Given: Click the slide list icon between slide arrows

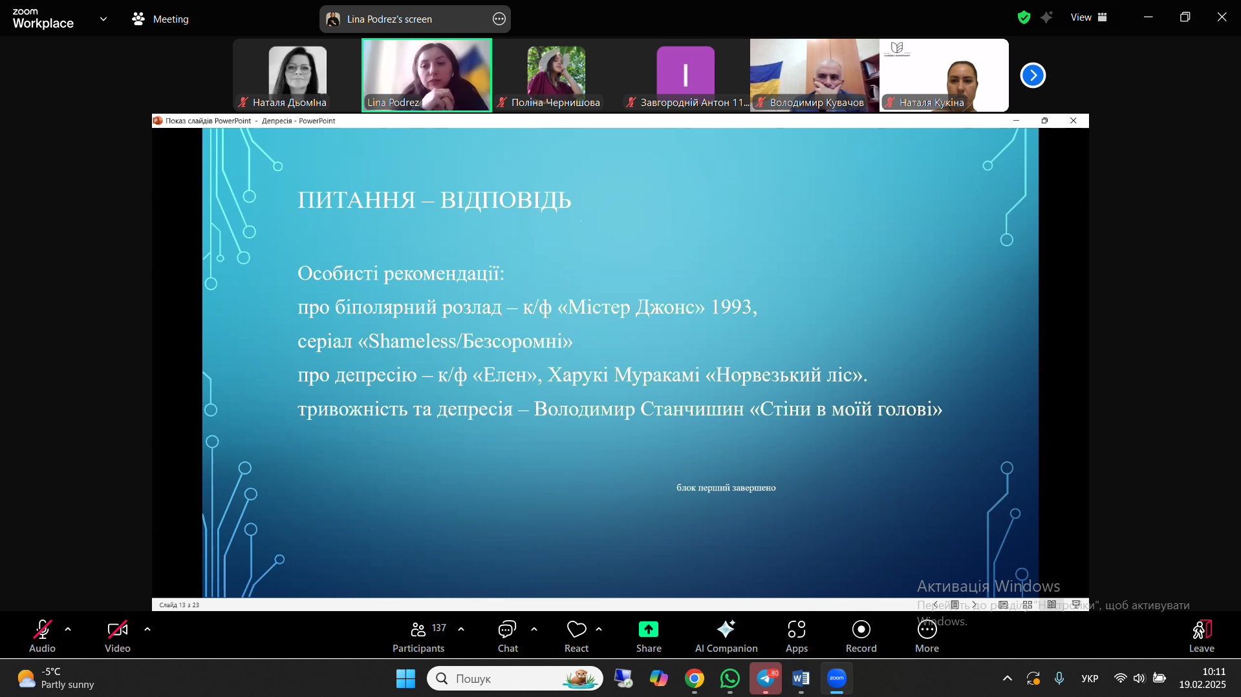Looking at the screenshot, I should [955, 605].
